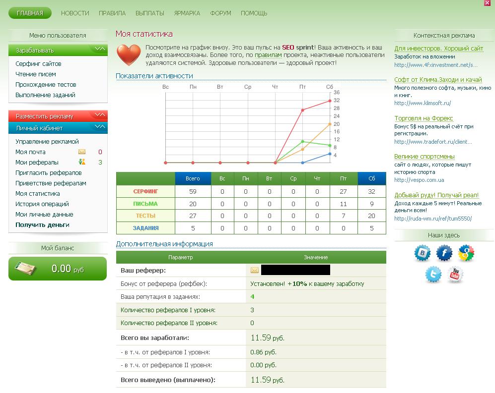Click the referrals people icon beside Мои рефералы
This screenshot has width=495, height=393.
[82, 162]
